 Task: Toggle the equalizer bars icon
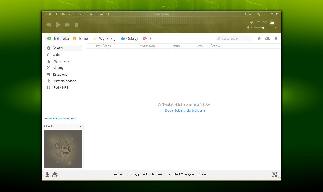click(x=272, y=22)
